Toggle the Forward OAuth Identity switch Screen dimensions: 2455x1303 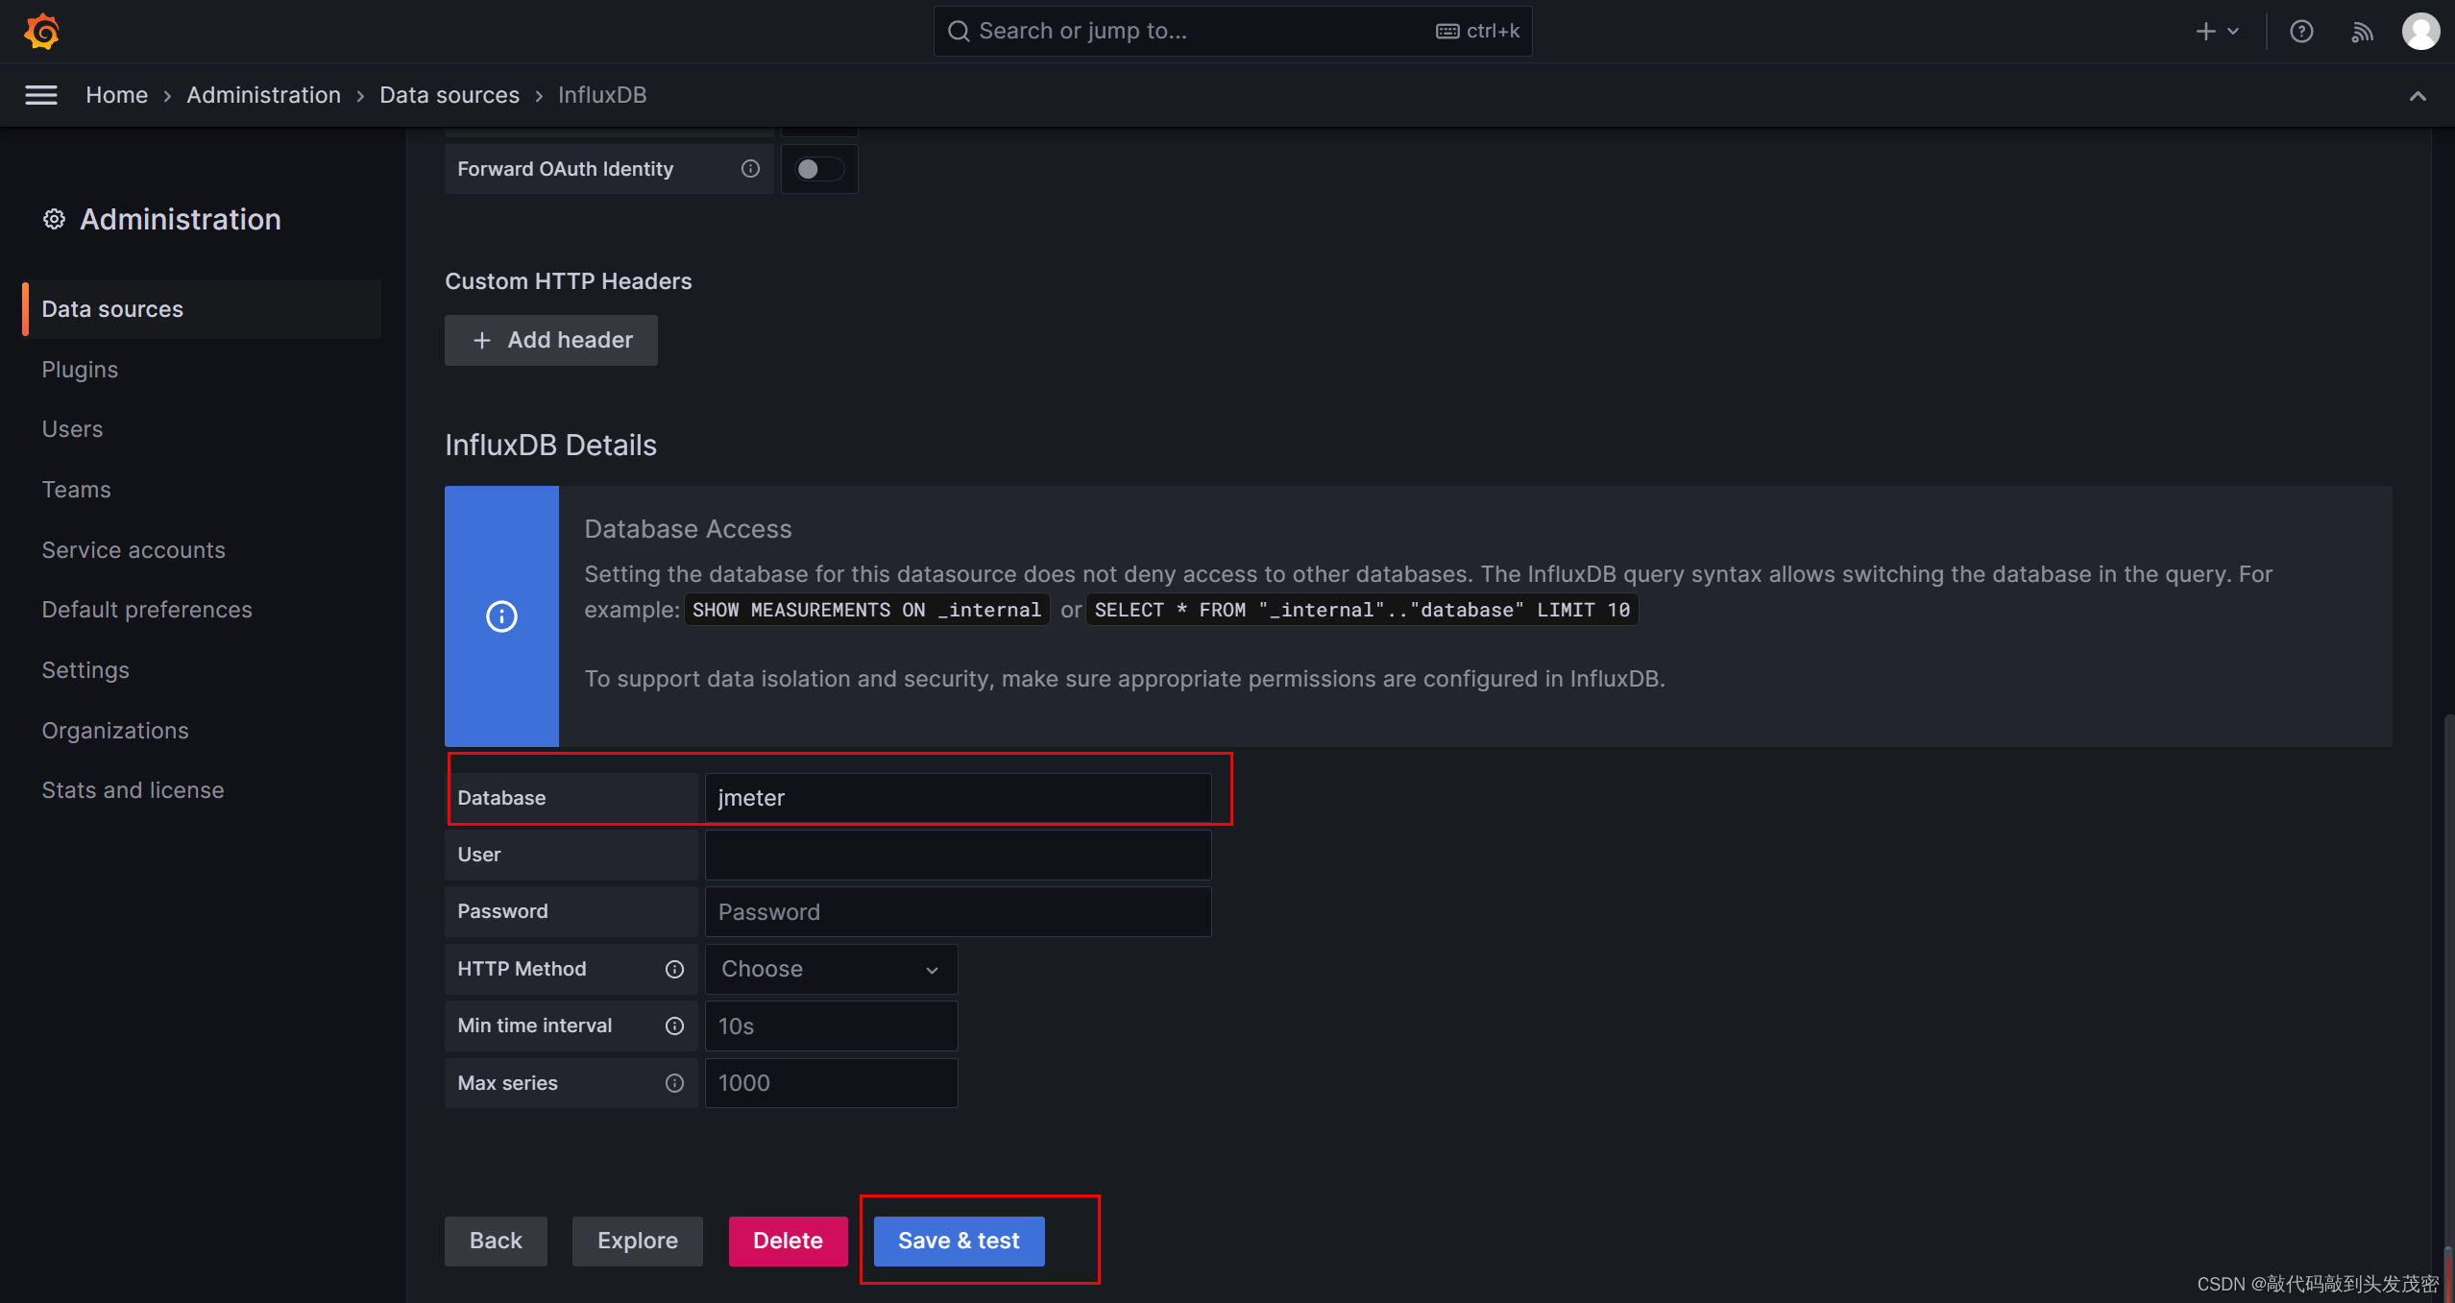[x=818, y=169]
